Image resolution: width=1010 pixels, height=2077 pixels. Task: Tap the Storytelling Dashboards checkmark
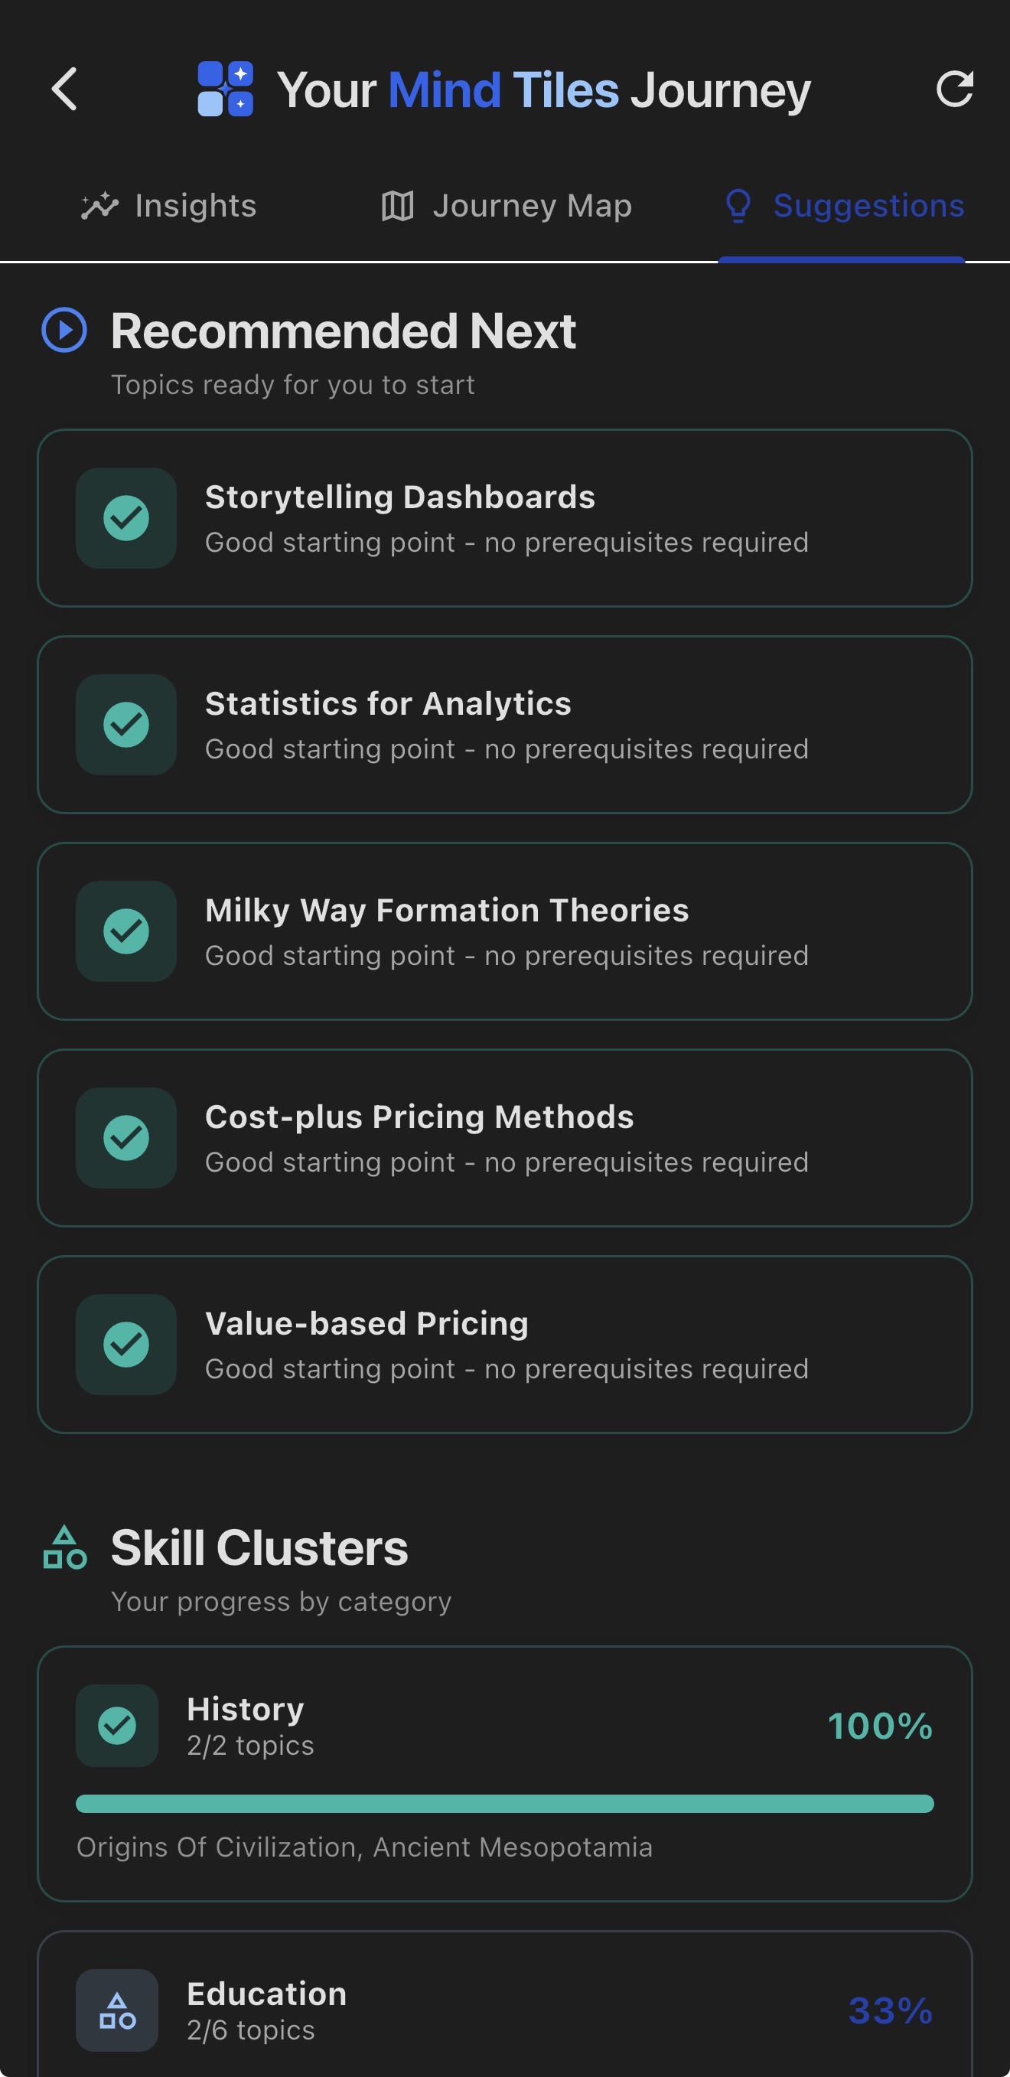point(126,518)
